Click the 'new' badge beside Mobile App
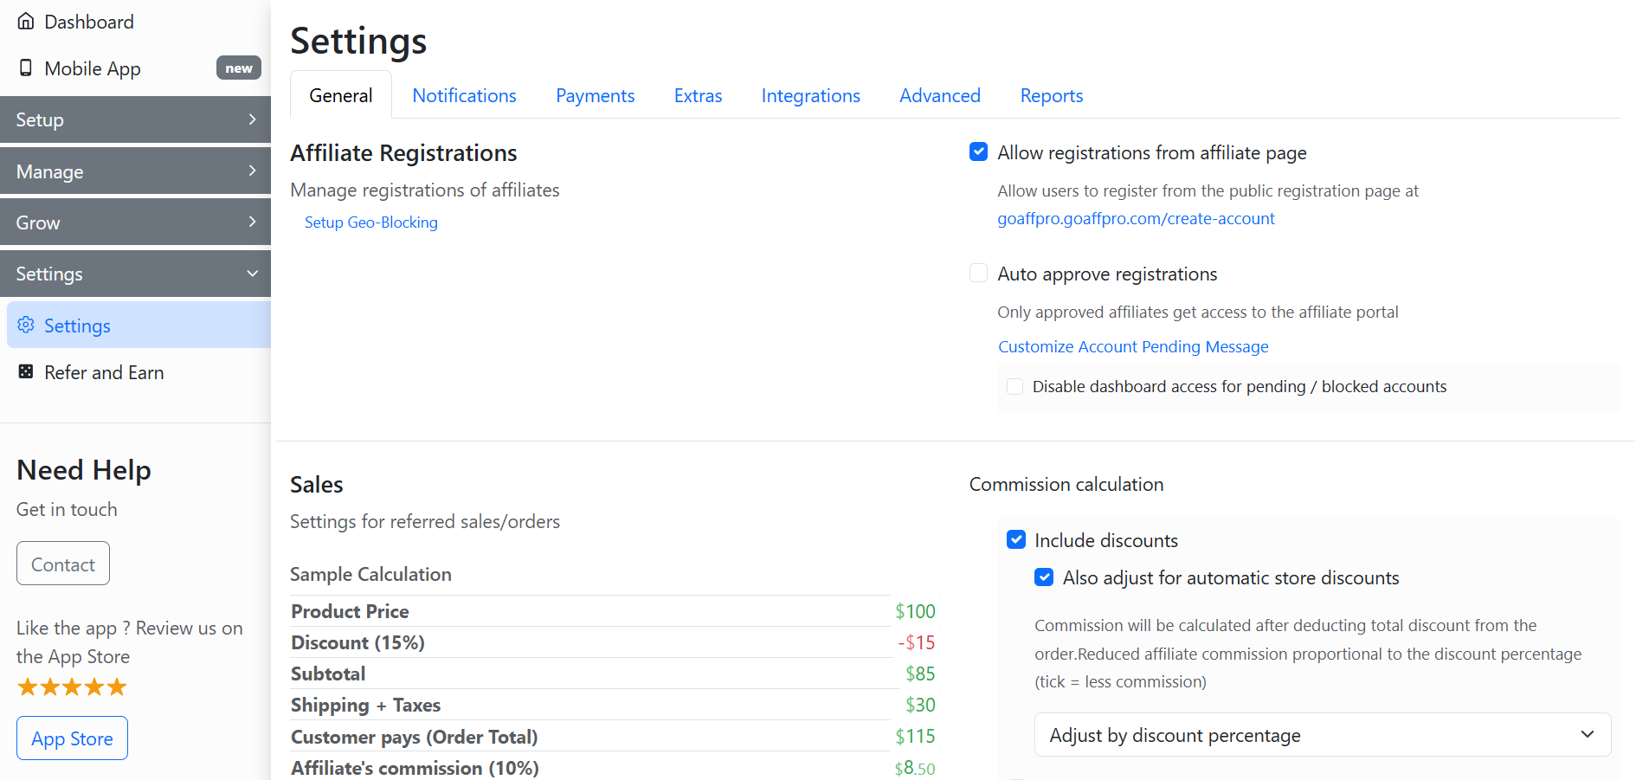The image size is (1636, 780). click(238, 68)
